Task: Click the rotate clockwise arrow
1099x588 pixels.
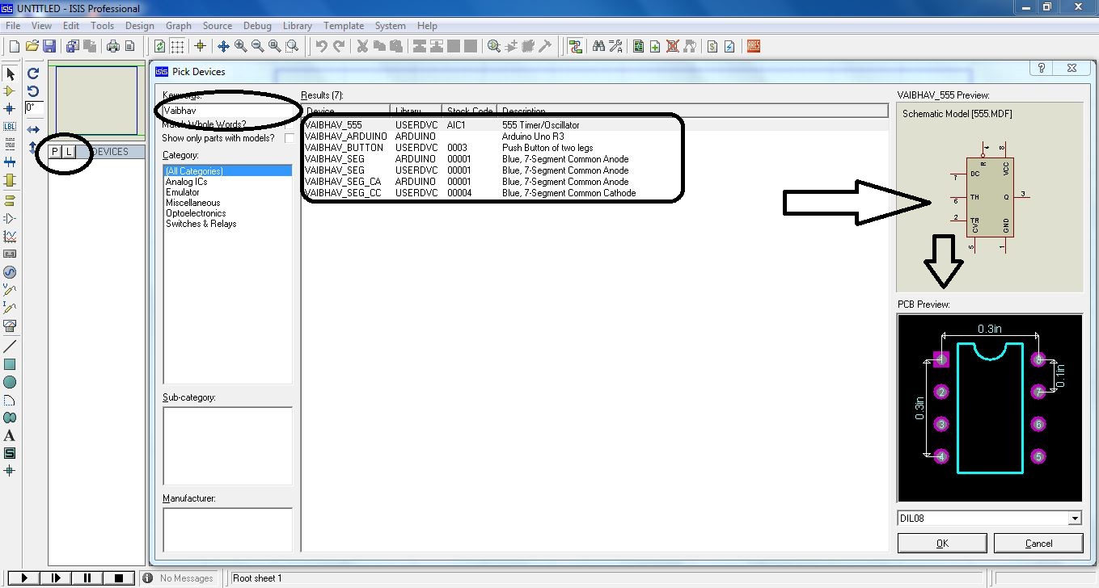Action: tap(33, 73)
